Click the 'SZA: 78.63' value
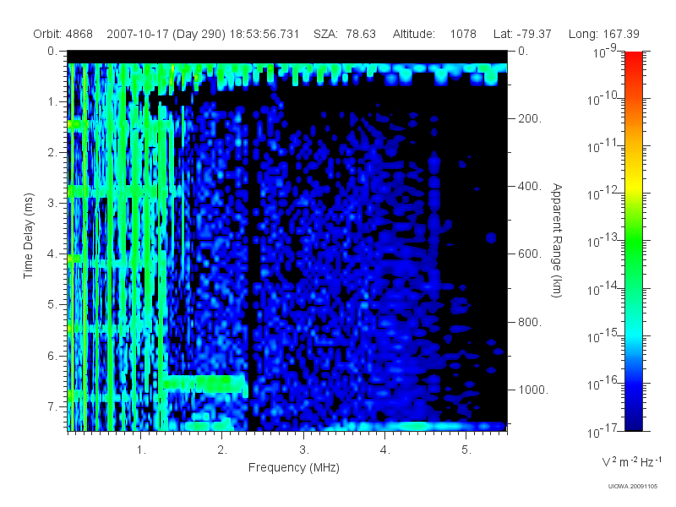The height and width of the screenshot is (507, 676). point(345,34)
